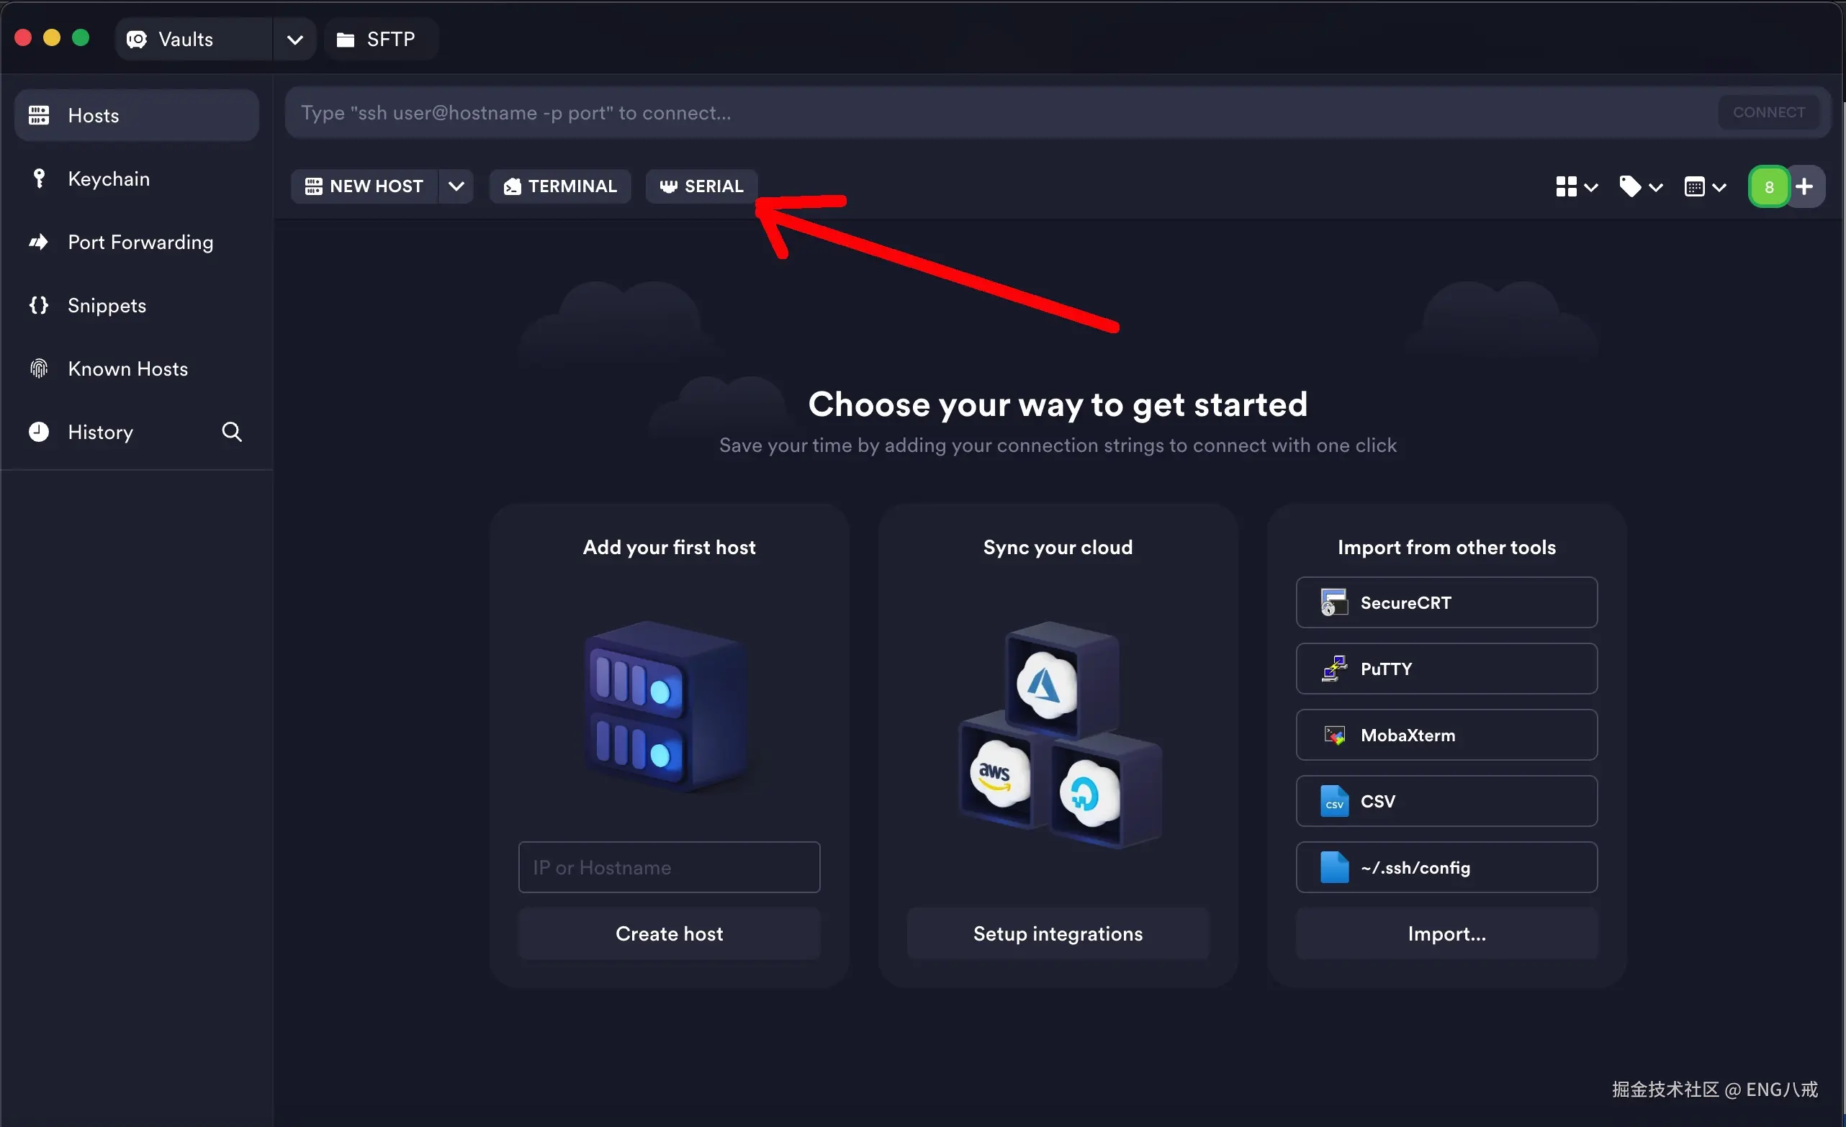This screenshot has height=1127, width=1846.
Task: Open the SFTP tab
Action: click(x=382, y=39)
